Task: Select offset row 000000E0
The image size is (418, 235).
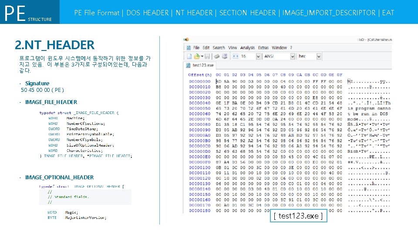Action: point(200,157)
